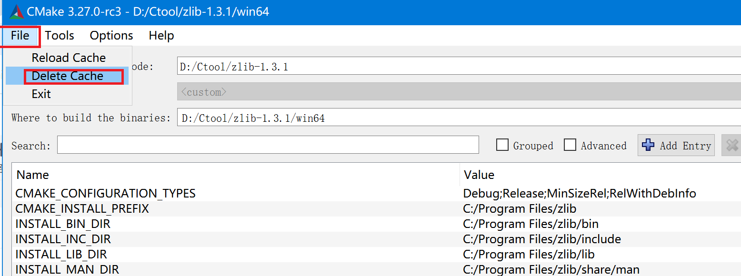
Task: Click the greyed Remove Entry button
Action: [731, 145]
